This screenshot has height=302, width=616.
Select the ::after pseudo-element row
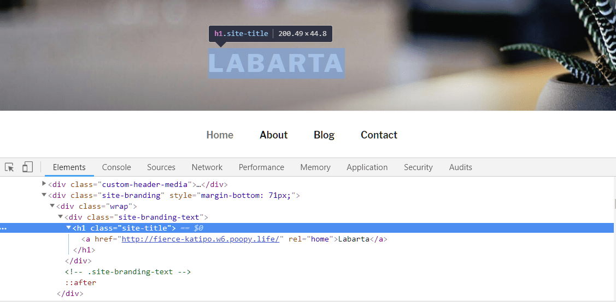[80, 282]
